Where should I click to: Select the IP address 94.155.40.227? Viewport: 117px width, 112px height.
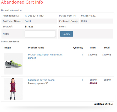click(x=89, y=16)
